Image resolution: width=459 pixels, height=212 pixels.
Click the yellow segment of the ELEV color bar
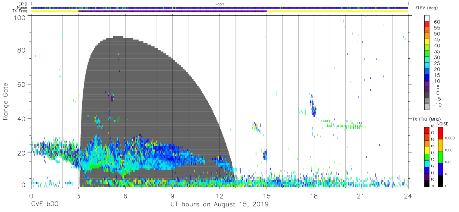[x=427, y=42]
